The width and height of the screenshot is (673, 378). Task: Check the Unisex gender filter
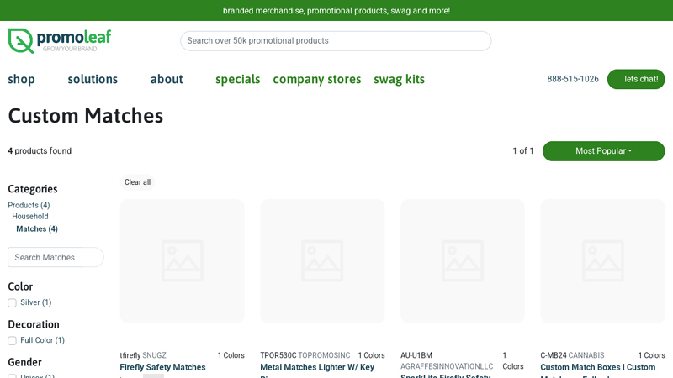(12, 376)
